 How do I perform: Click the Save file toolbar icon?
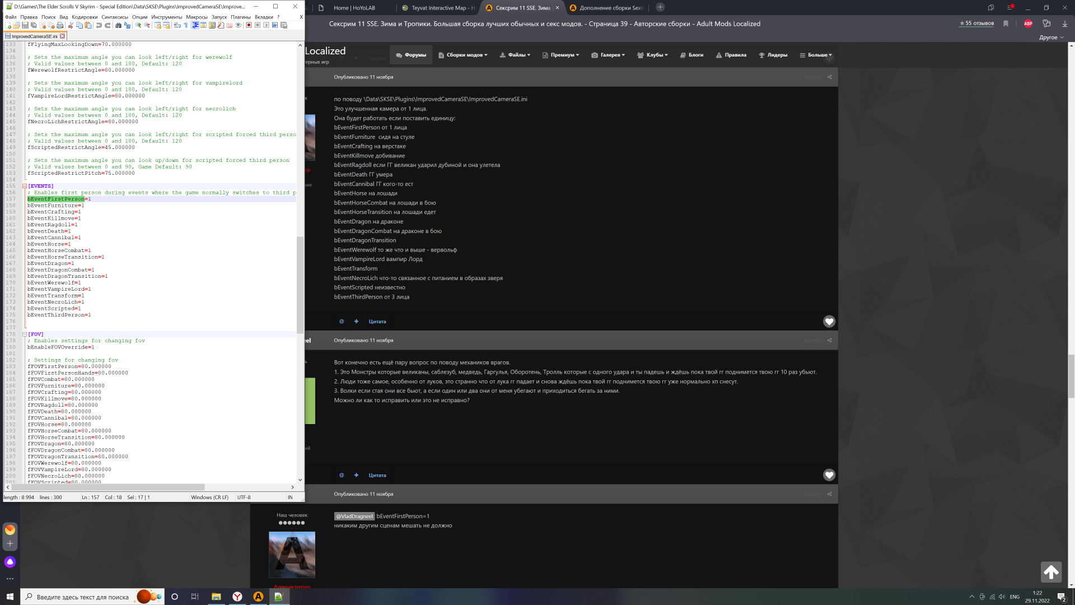click(25, 25)
